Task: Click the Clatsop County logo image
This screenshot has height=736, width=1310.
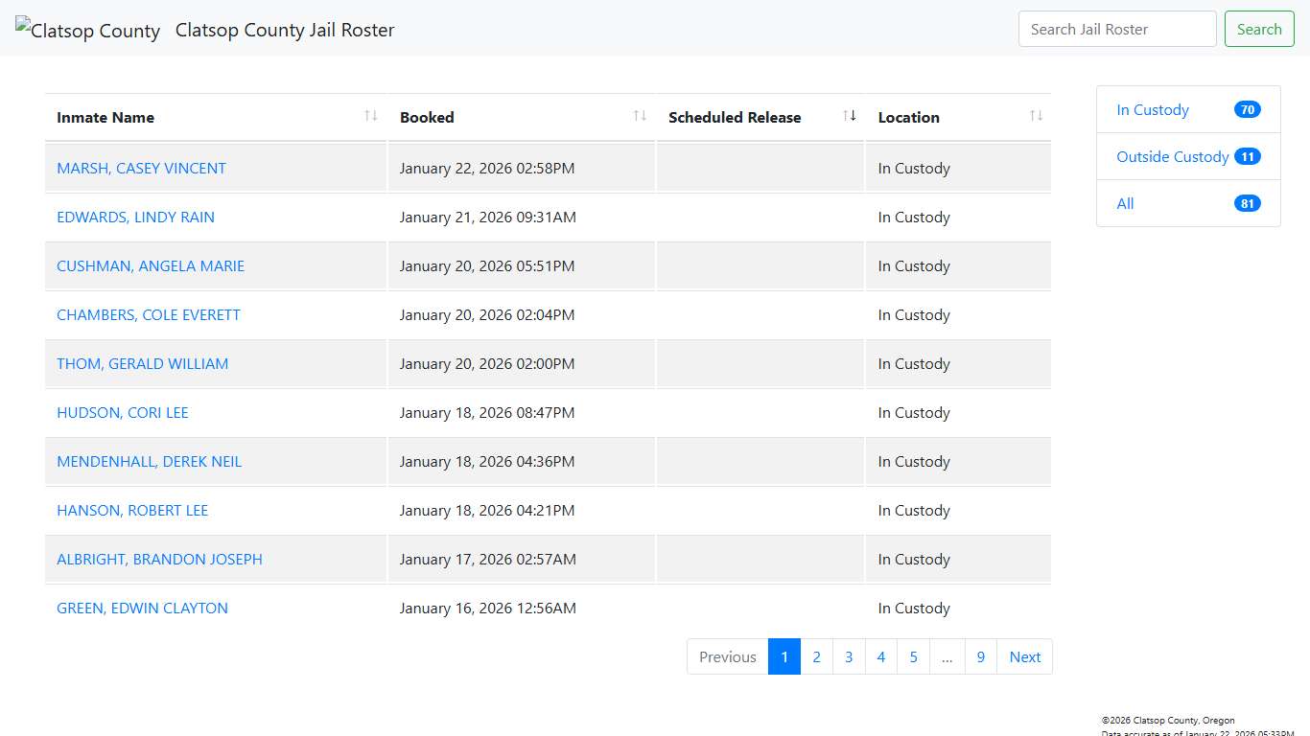Action: coord(87,29)
